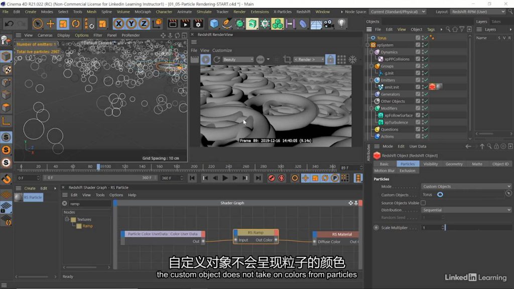The height and width of the screenshot is (289, 514).
Task: Open the Distribution Sequential dropdown
Action: pyautogui.click(x=466, y=210)
